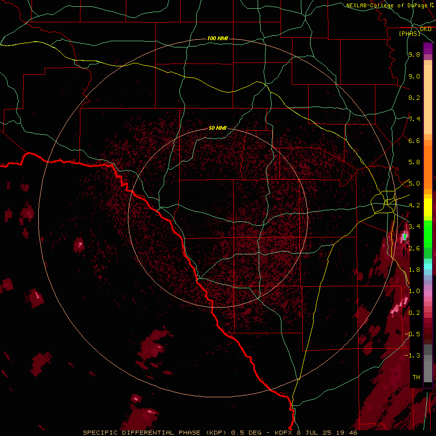Click the 2.6 value on the color scale
Viewport: 436px width, 436px height.
tap(414, 249)
